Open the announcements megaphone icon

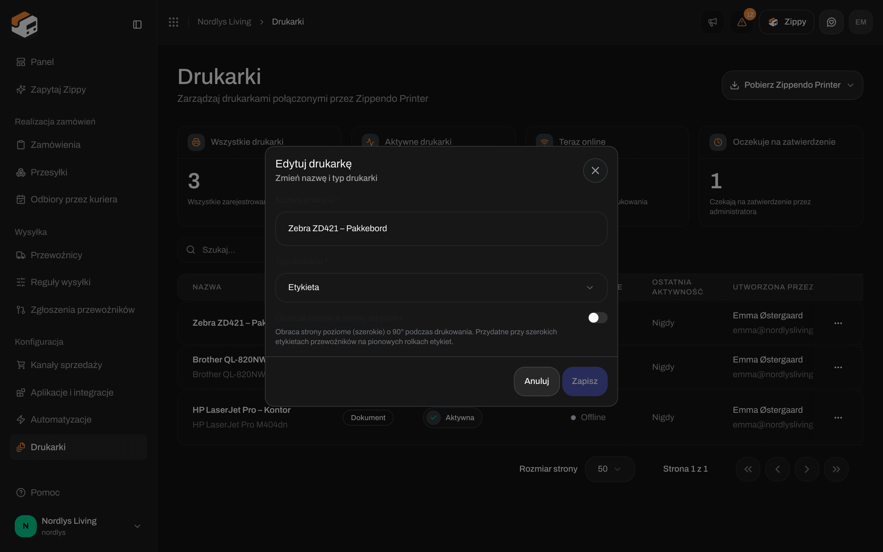(x=712, y=22)
